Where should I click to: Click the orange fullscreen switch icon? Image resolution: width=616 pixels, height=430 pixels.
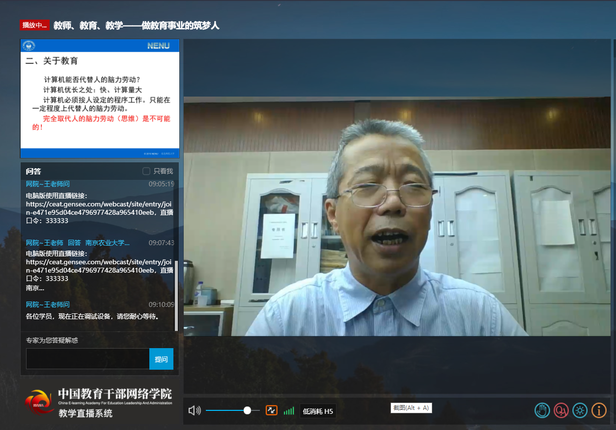272,410
